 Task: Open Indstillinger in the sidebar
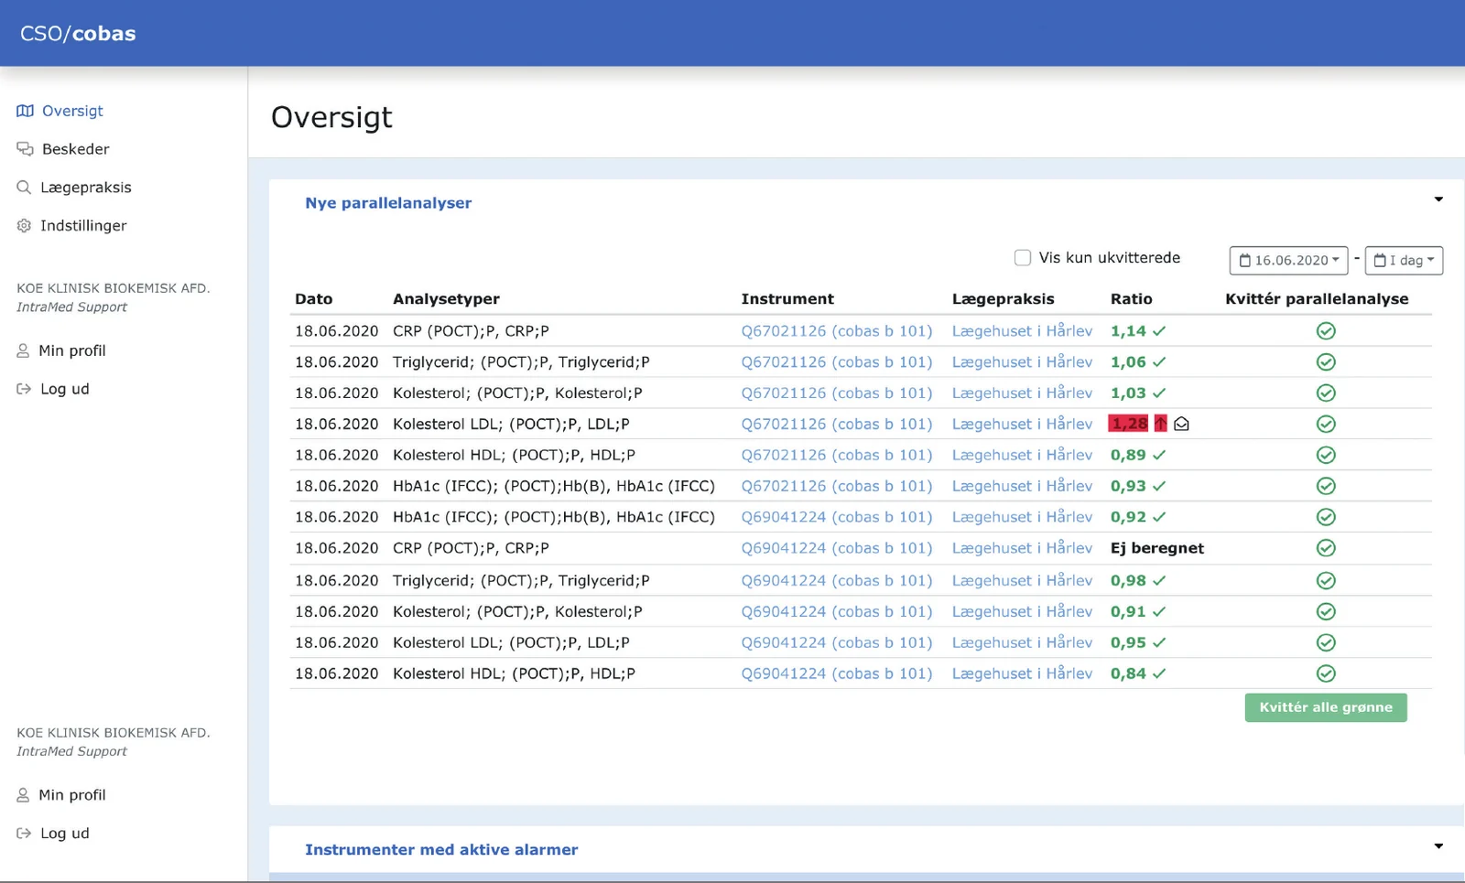[71, 226]
